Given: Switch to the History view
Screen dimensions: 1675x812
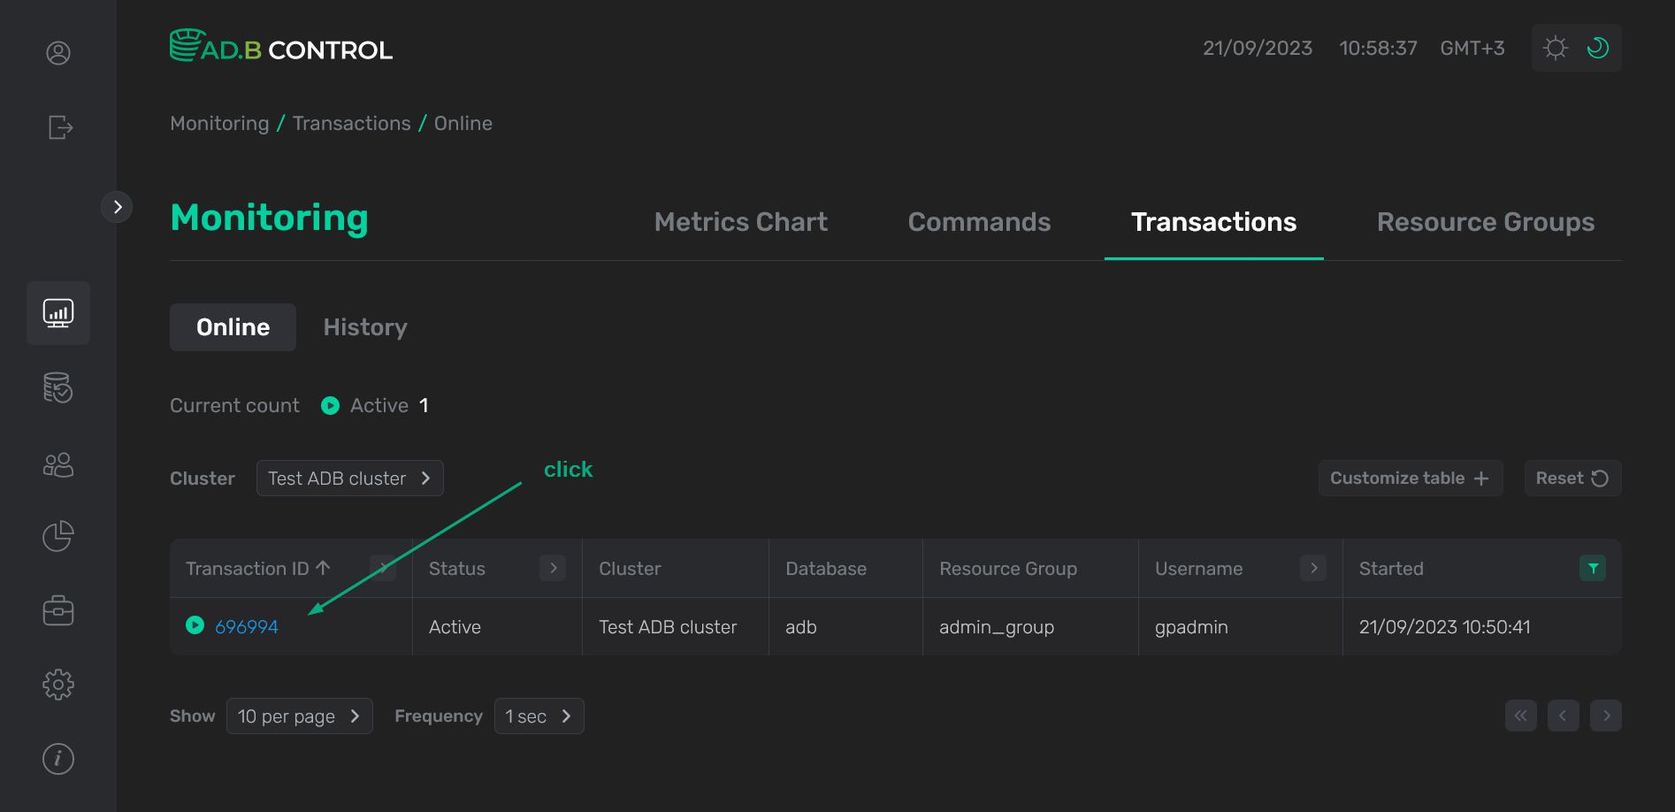Looking at the screenshot, I should point(364,327).
